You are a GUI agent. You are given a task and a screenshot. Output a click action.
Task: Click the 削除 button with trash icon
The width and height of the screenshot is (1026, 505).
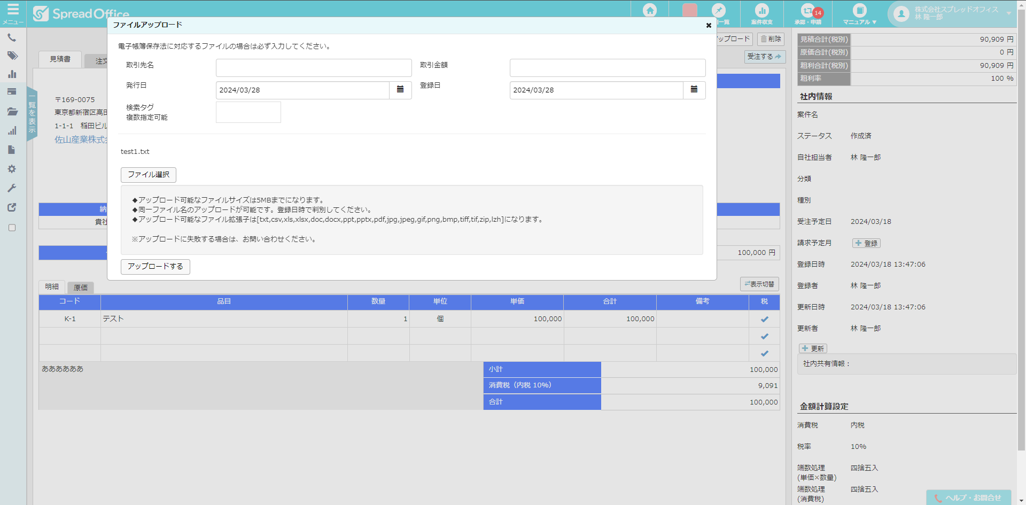[771, 39]
